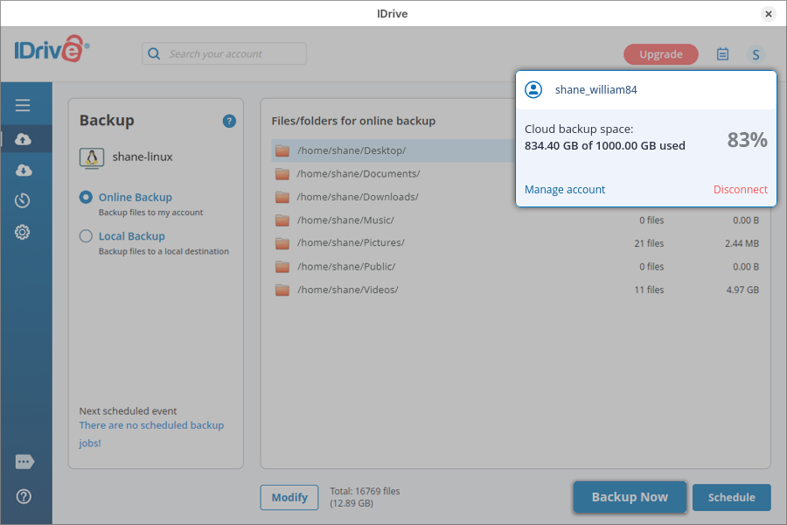Click the Pictures folder icon

[282, 243]
